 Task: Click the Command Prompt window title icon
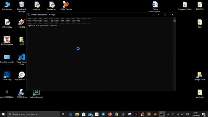(29, 15)
